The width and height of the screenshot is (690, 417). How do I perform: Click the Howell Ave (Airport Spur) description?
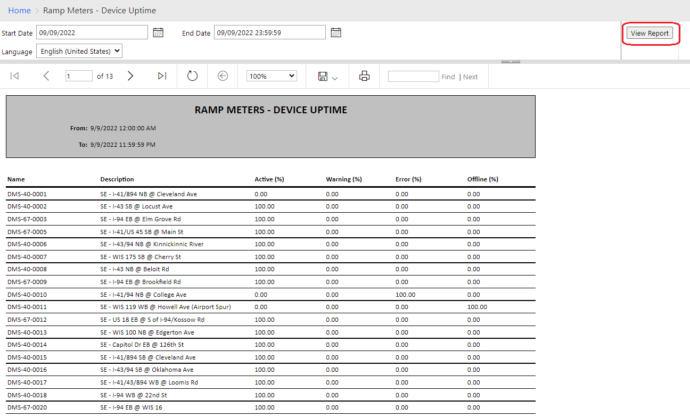166,307
